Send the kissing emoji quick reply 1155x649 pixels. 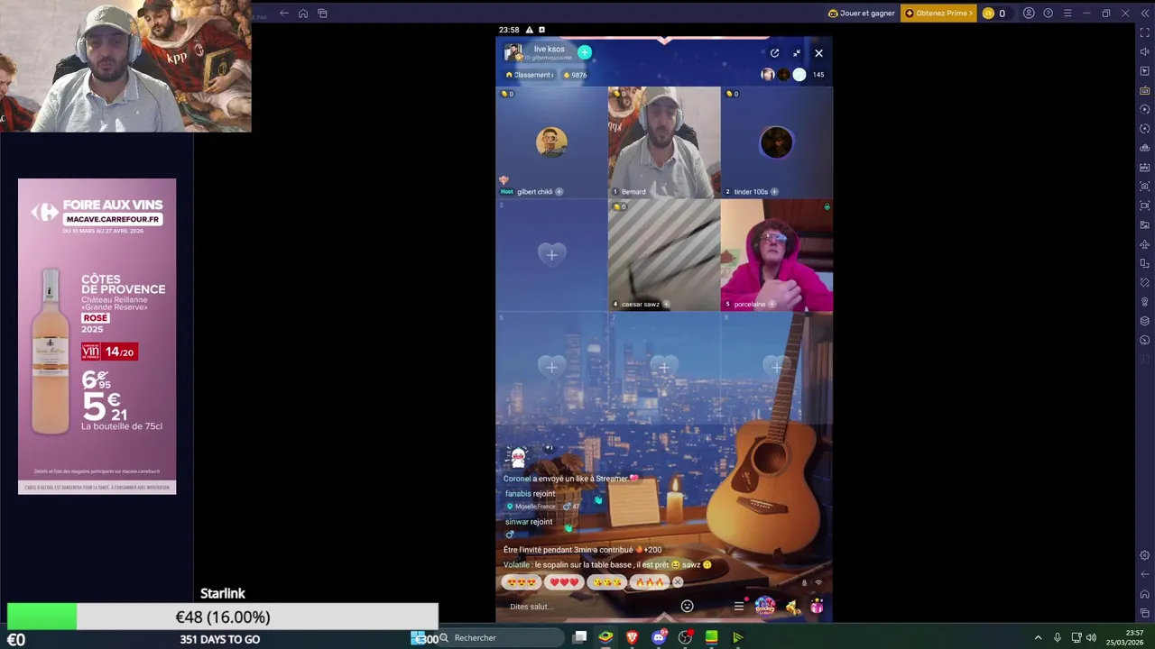606,582
